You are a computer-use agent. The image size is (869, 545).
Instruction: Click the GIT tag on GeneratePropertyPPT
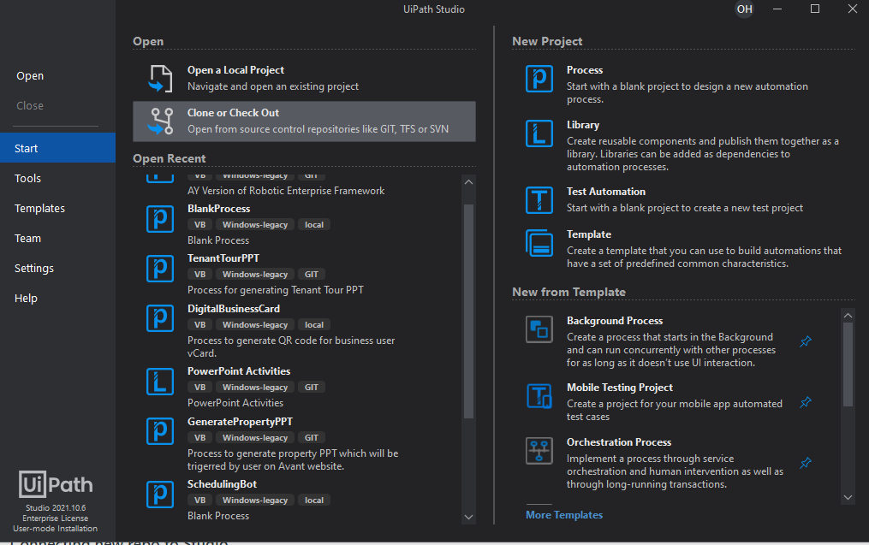tap(312, 437)
